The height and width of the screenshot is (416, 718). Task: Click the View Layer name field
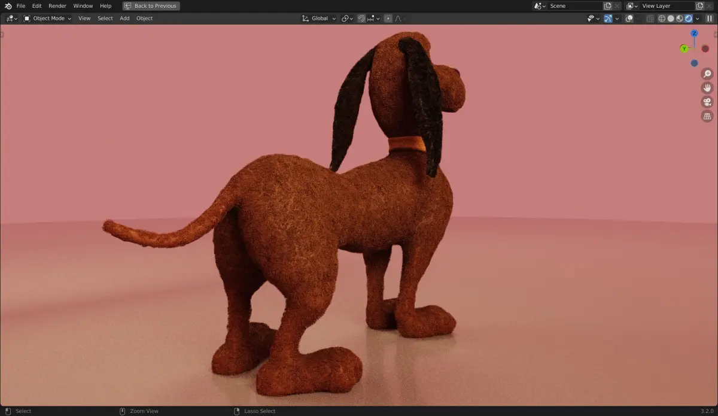pyautogui.click(x=667, y=6)
